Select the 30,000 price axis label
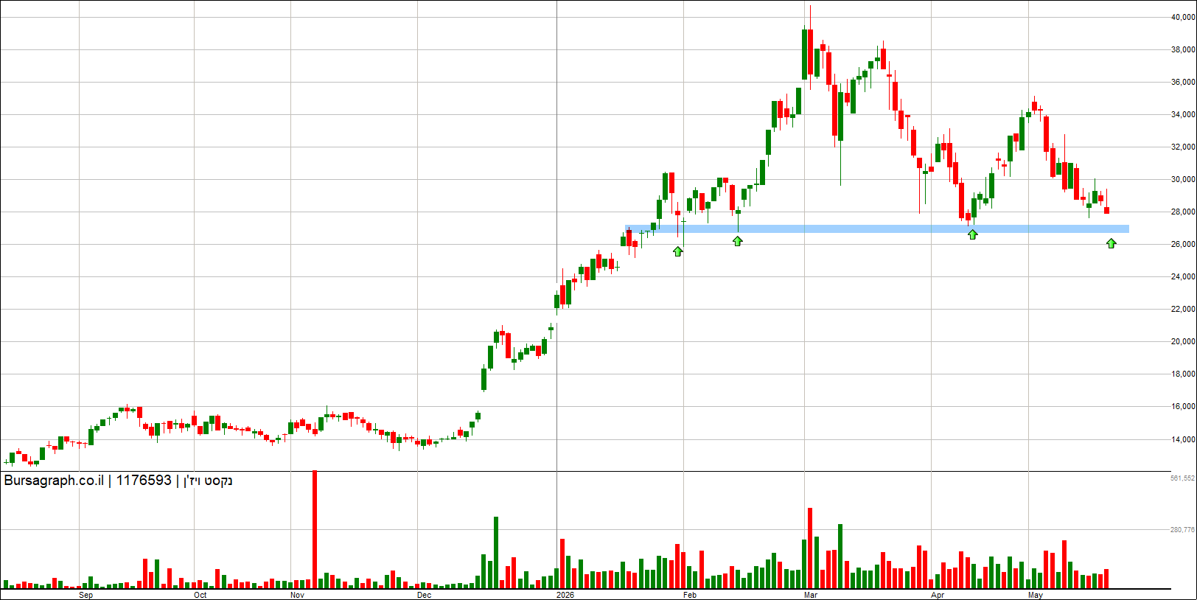Image resolution: width=1197 pixels, height=600 pixels. tap(1183, 179)
